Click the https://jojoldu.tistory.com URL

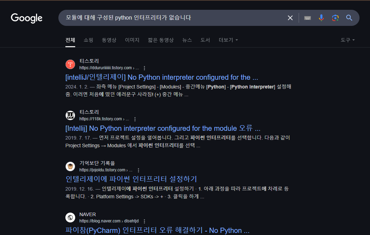point(106,170)
